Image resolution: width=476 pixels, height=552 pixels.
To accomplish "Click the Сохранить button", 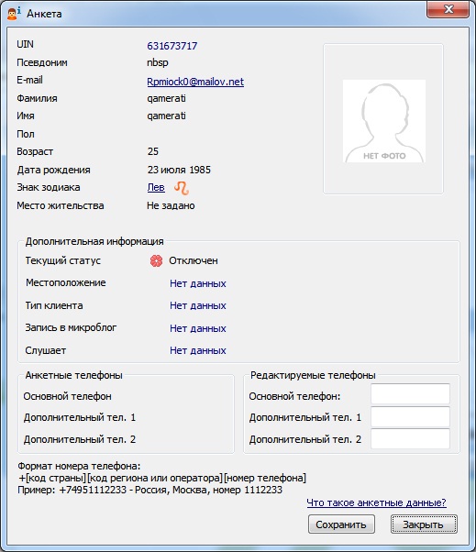I will pos(341,524).
